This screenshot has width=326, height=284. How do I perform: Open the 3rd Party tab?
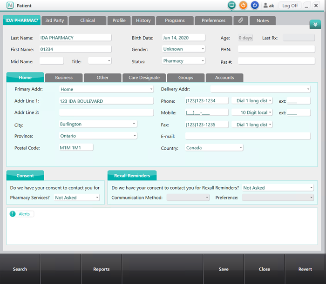click(54, 20)
